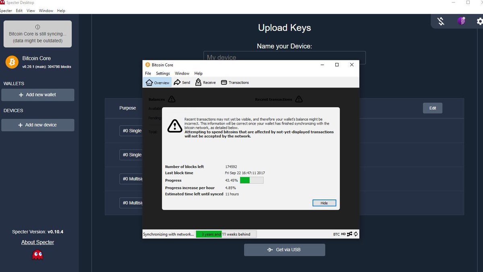This screenshot has height=272, width=483.
Task: Click the 4.85% progress increase value
Action: point(230,188)
